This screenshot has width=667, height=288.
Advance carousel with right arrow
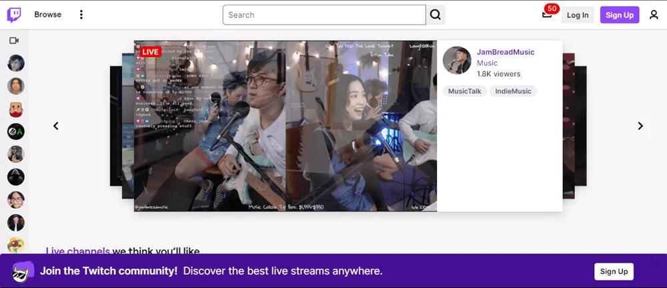point(640,126)
